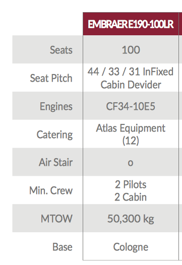Viewport: 182px width, 265px height.
Task: Select the Atlas Equipment (12) cell
Action: coord(131,135)
